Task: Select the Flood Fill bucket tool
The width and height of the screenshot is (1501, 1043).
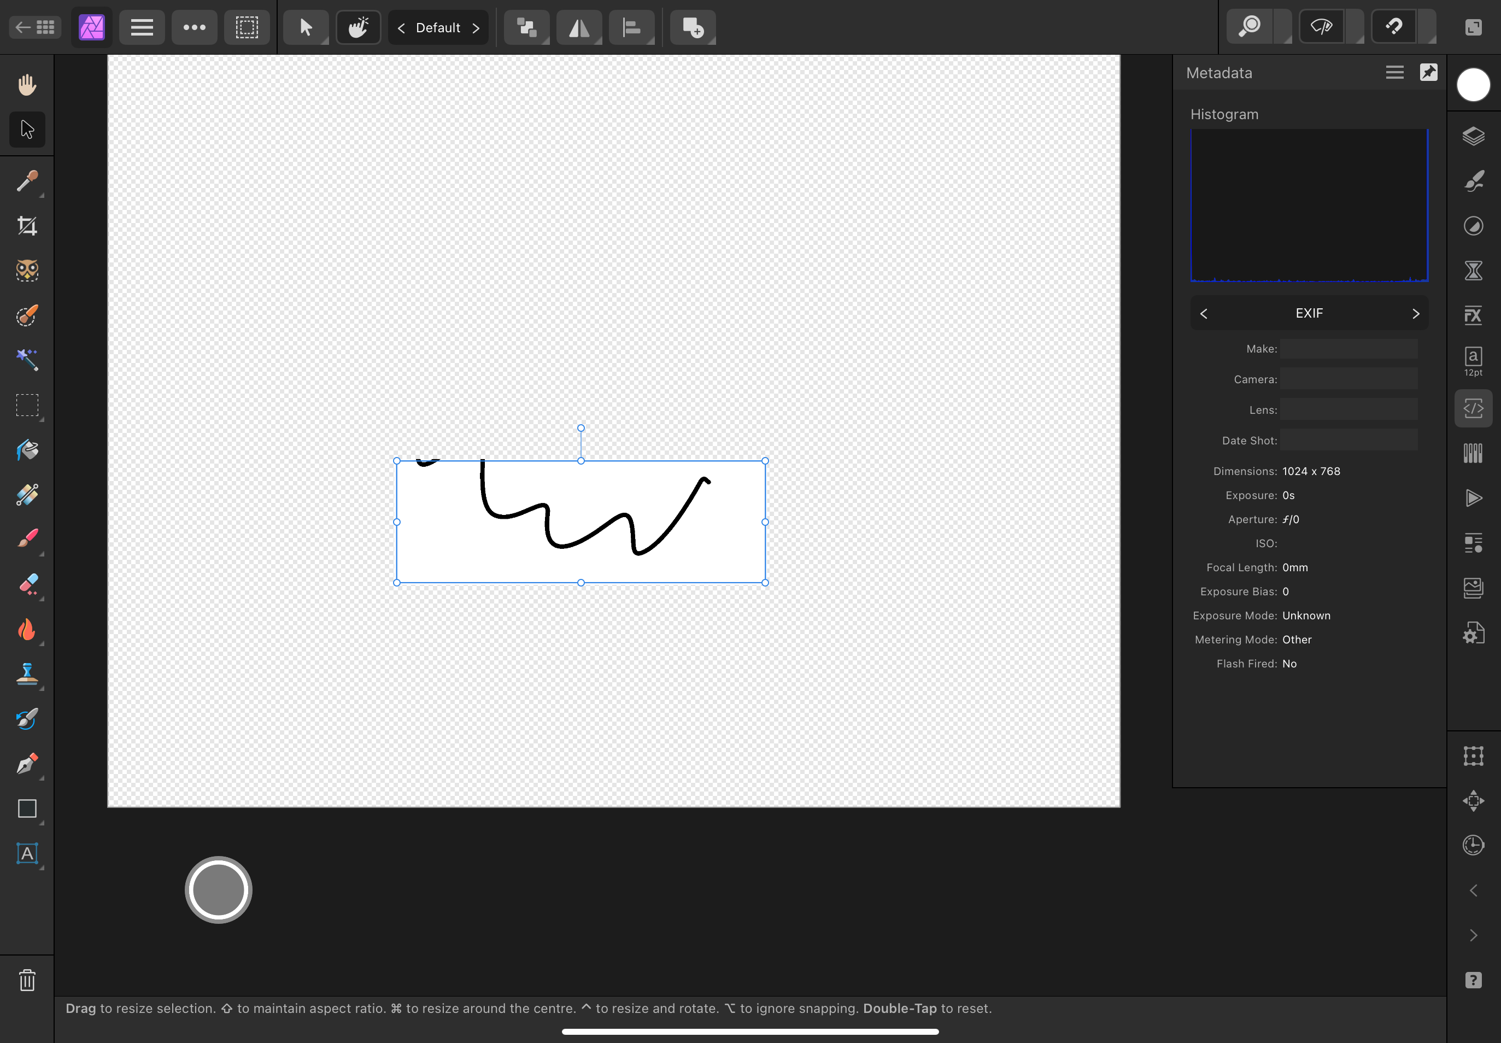Action: [x=27, y=449]
